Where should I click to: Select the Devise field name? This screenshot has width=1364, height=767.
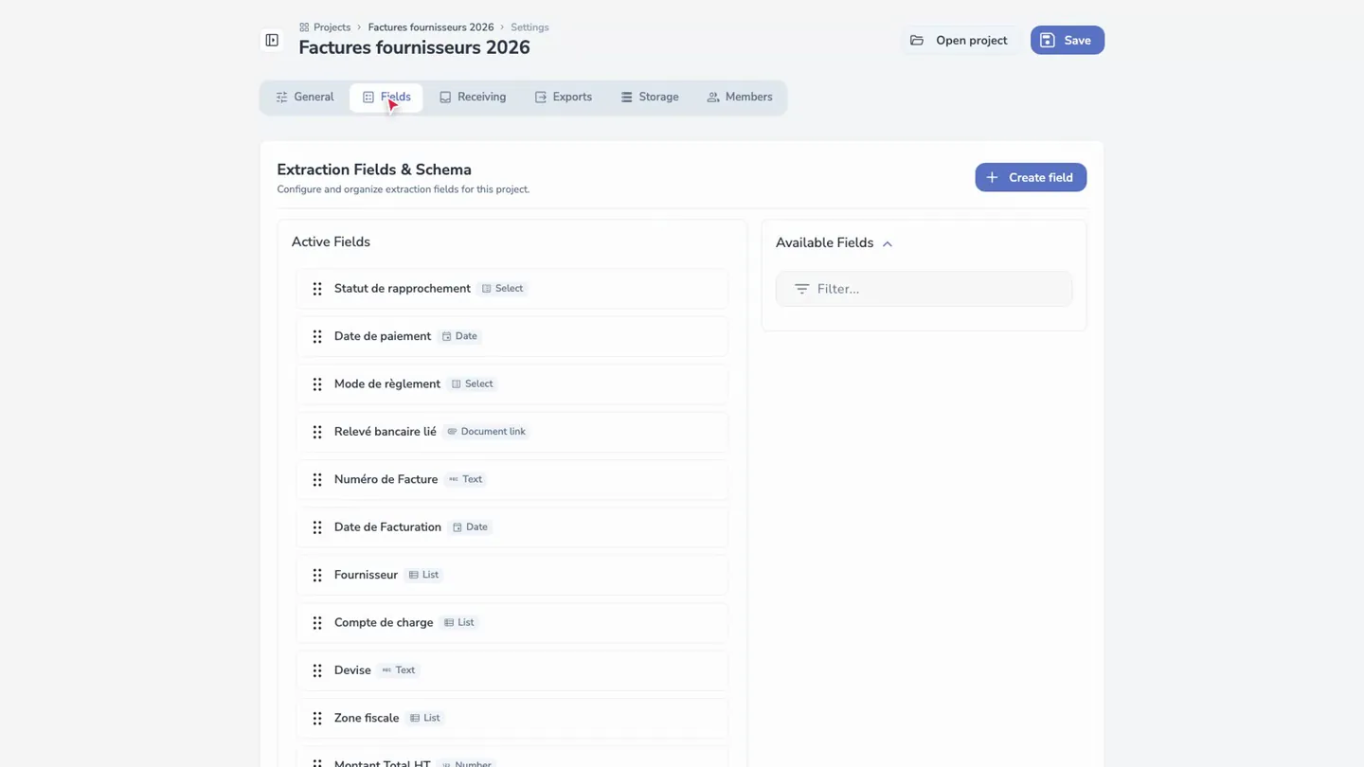tap(352, 669)
